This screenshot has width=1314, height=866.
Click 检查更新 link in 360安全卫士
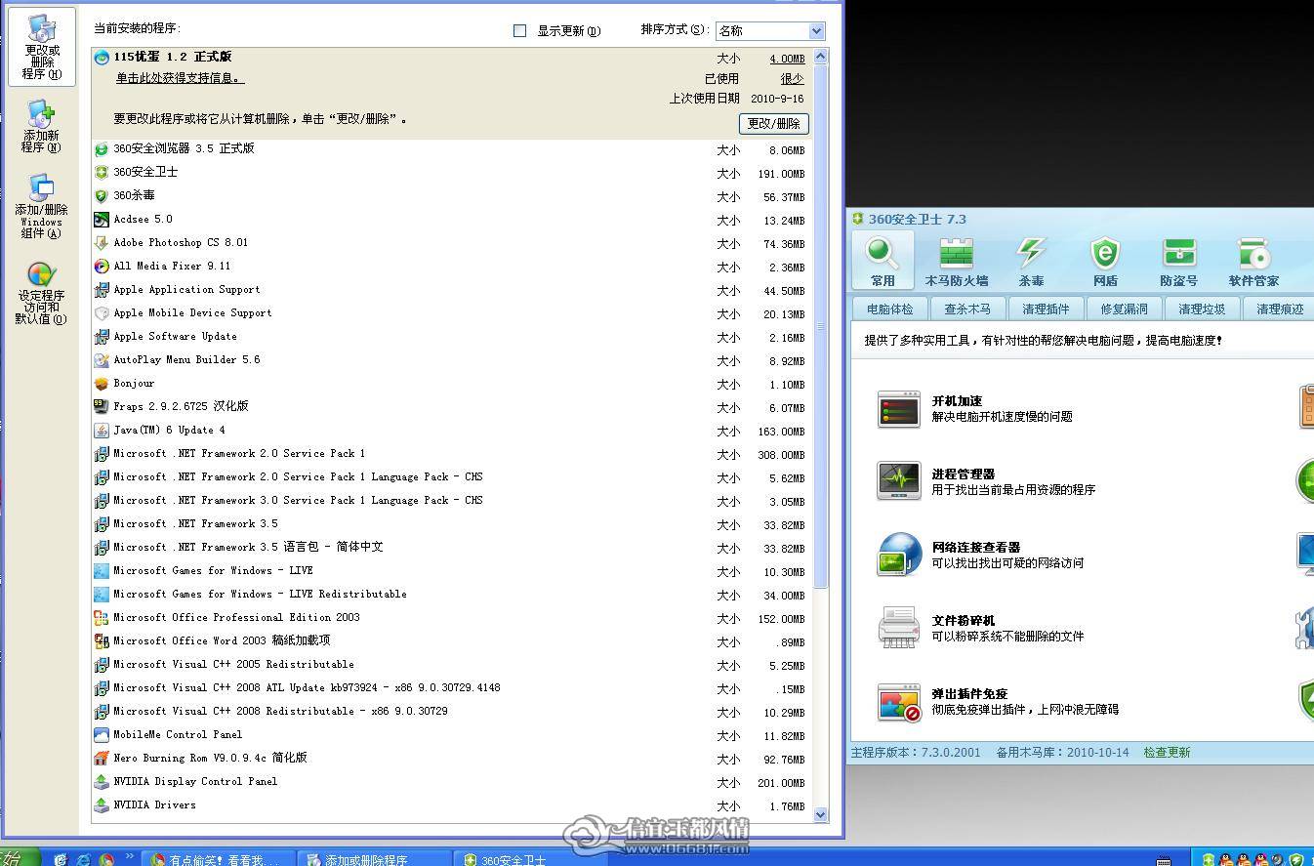click(1167, 753)
